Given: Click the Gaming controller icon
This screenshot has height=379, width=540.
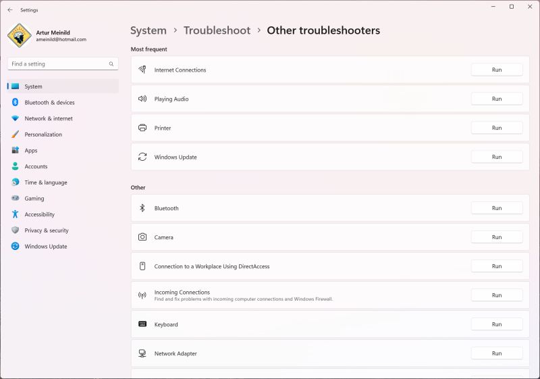Looking at the screenshot, I should point(15,198).
